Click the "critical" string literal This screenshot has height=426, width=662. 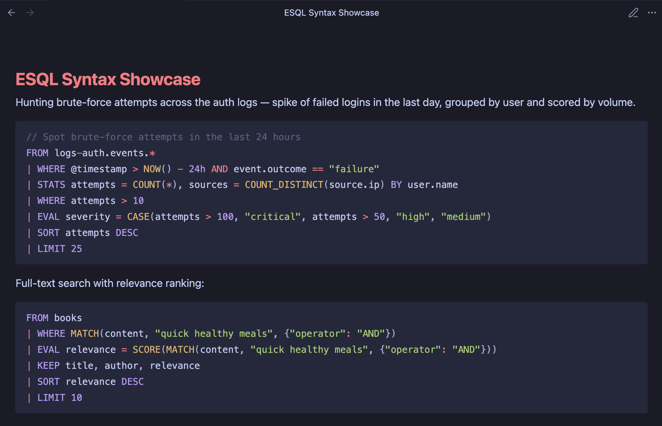click(273, 217)
